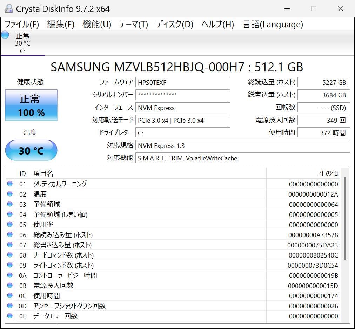Image resolution: width=355 pixels, height=329 pixels.
Task: Click the masked serial number field
Action: tap(182, 95)
